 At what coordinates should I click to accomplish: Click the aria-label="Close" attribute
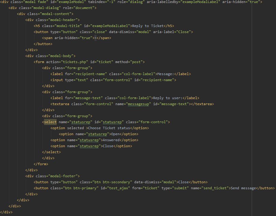point(172,32)
